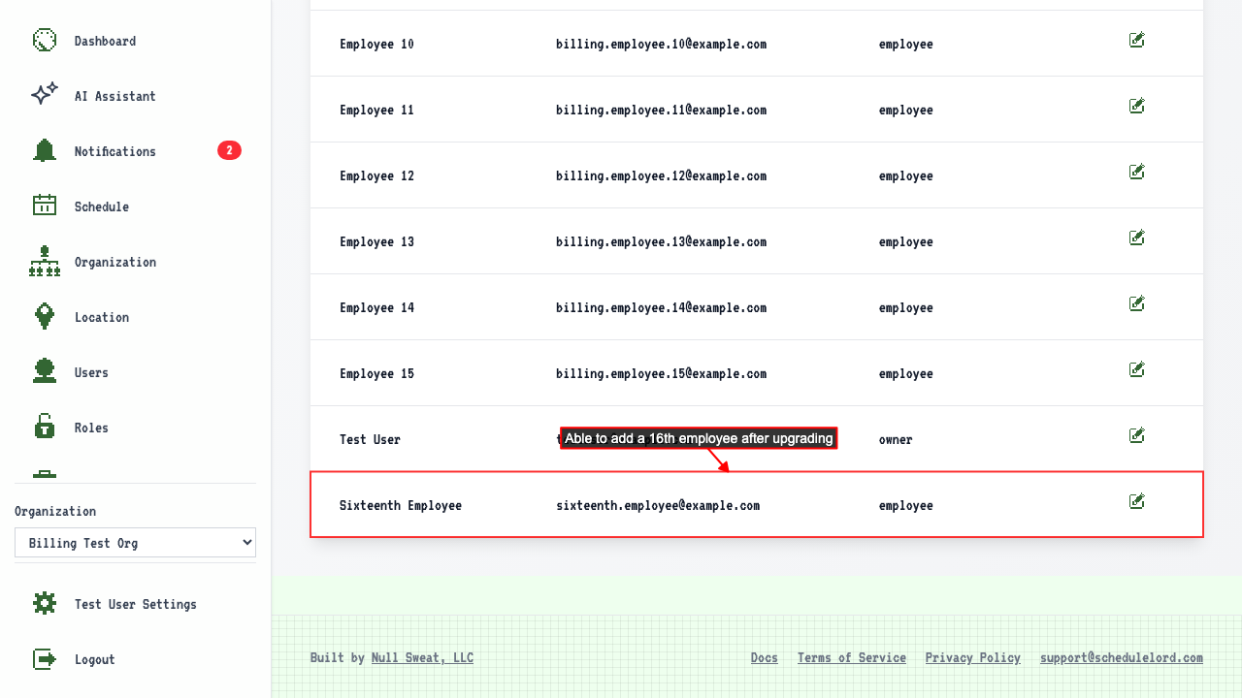The image size is (1242, 698).
Task: Open the Null Sweat, LLC link
Action: [x=422, y=657]
